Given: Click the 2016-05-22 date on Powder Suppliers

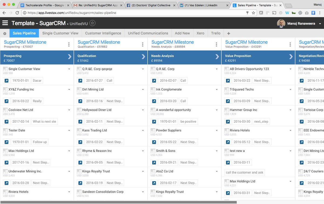Looking at the screenshot, I should [x=168, y=142].
